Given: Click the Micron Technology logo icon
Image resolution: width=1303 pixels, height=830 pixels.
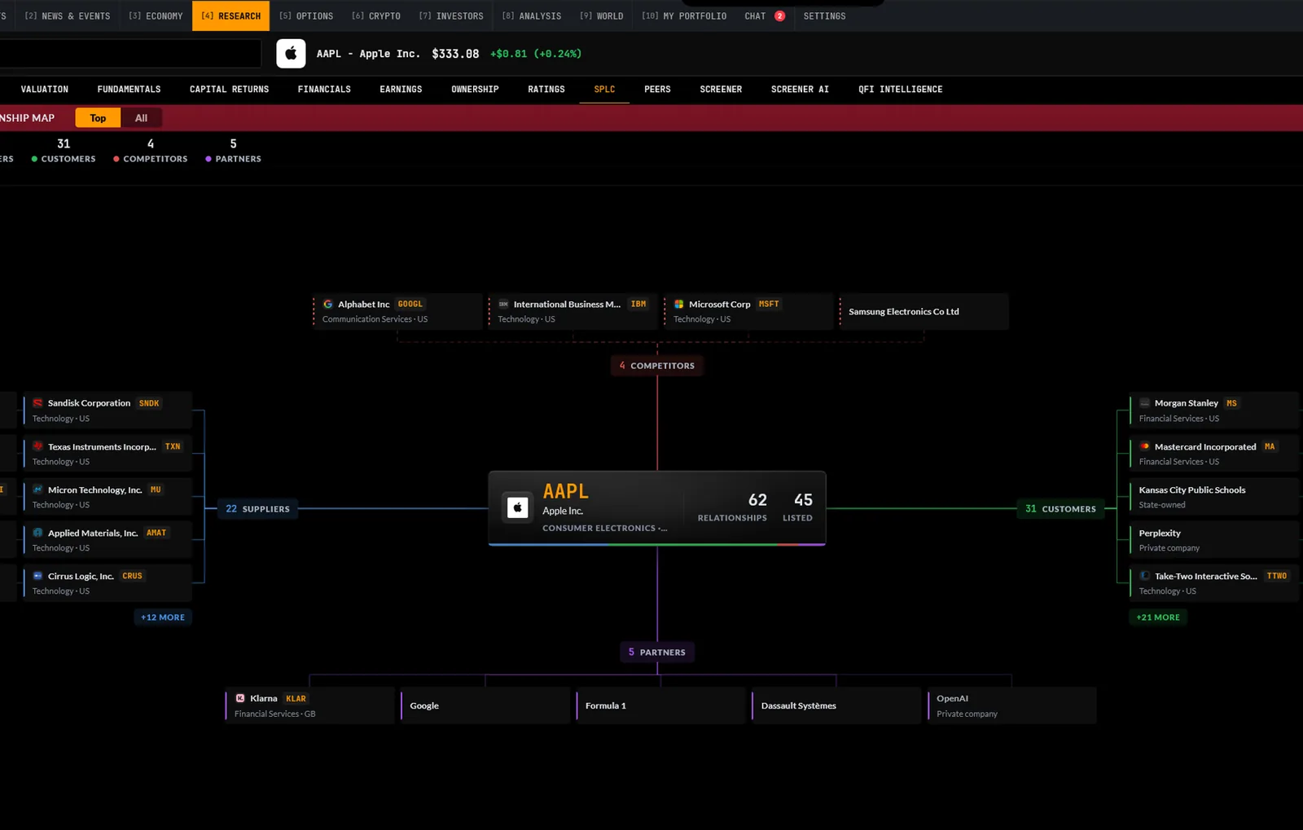Looking at the screenshot, I should pos(37,490).
